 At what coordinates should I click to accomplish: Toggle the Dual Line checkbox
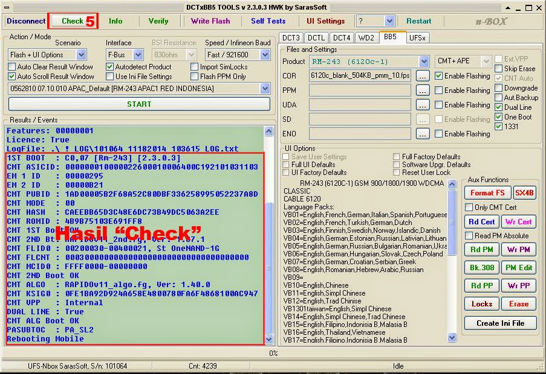coord(499,107)
